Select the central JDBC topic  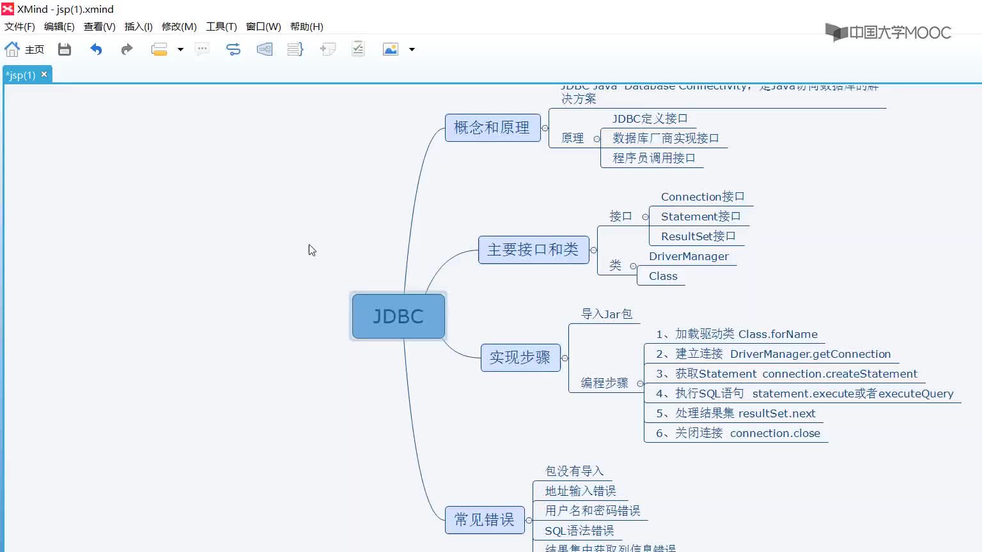coord(398,316)
